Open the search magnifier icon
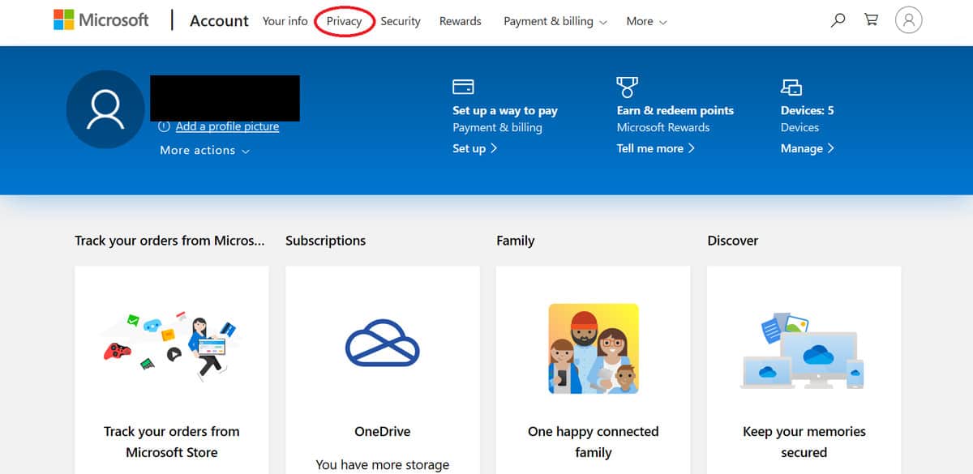The image size is (973, 474). 838,21
